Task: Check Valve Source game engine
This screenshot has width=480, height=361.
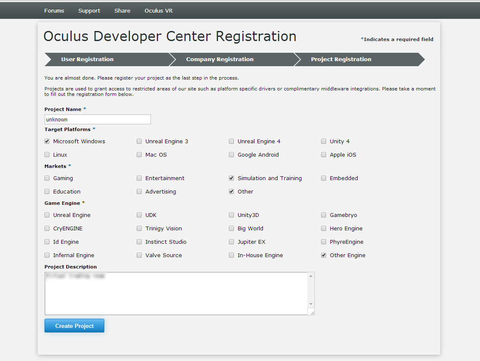Action: click(139, 255)
